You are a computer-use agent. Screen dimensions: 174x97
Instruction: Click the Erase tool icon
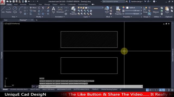tap(48, 8)
